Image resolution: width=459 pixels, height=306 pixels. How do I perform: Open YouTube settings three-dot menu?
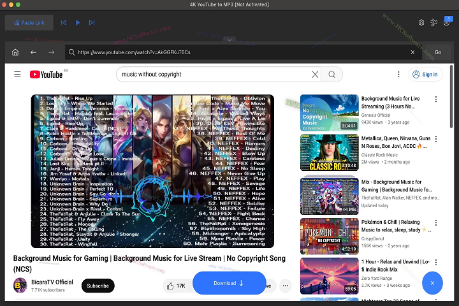[398, 75]
